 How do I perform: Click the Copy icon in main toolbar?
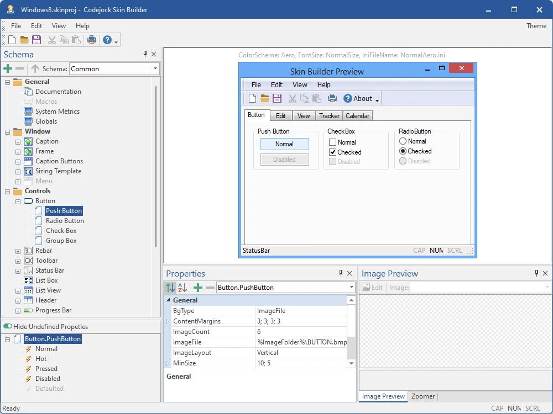pyautogui.click(x=64, y=40)
